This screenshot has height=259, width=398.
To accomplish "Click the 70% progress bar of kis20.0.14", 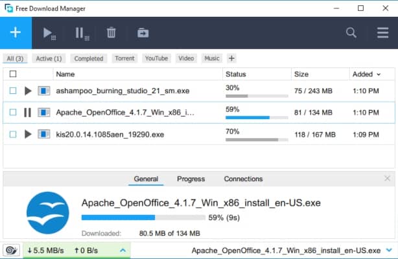I will tap(257, 140).
